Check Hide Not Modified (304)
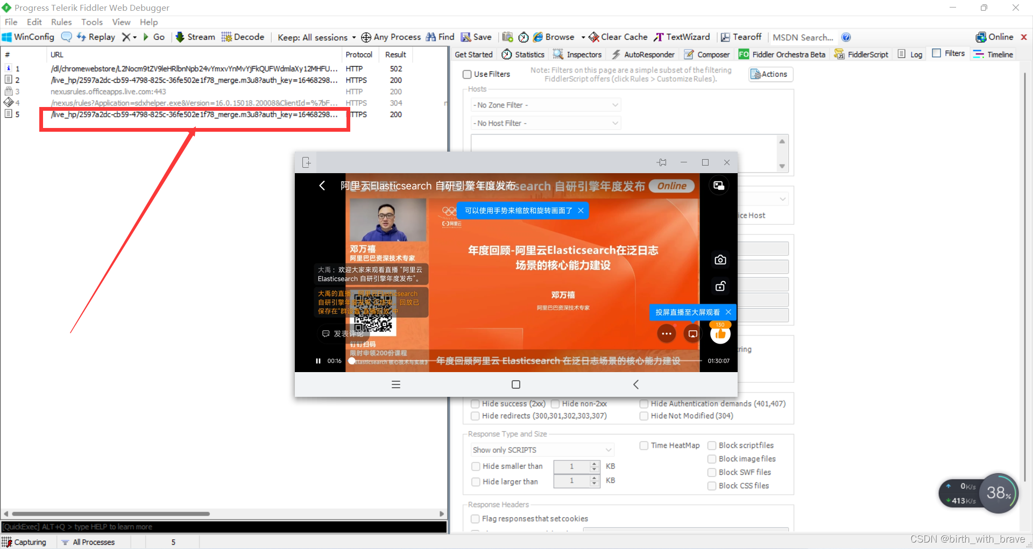The image size is (1033, 549). [x=644, y=416]
